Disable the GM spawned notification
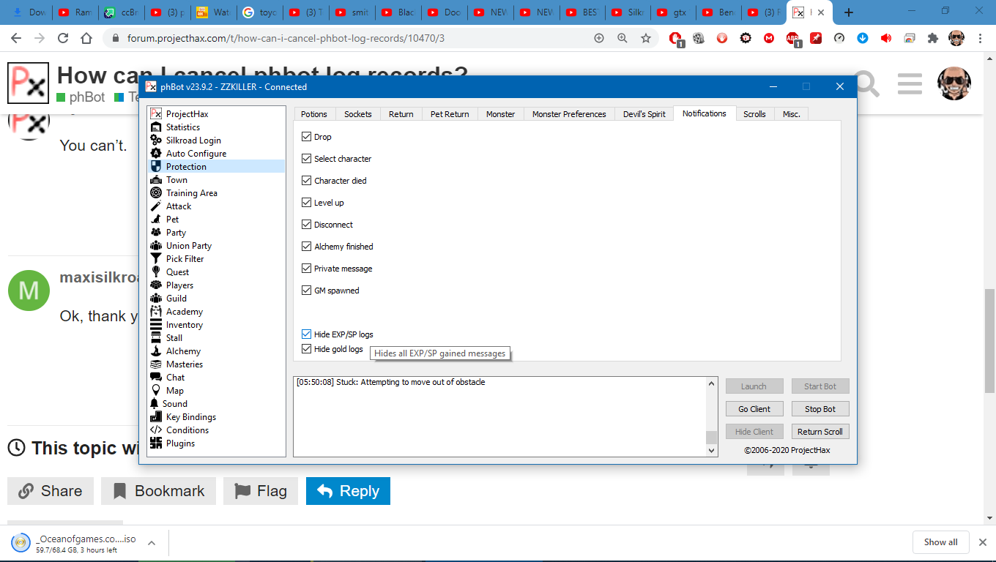Viewport: 996px width, 562px height. [x=307, y=291]
